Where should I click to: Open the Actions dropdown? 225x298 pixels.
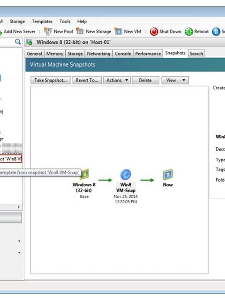pyautogui.click(x=117, y=80)
